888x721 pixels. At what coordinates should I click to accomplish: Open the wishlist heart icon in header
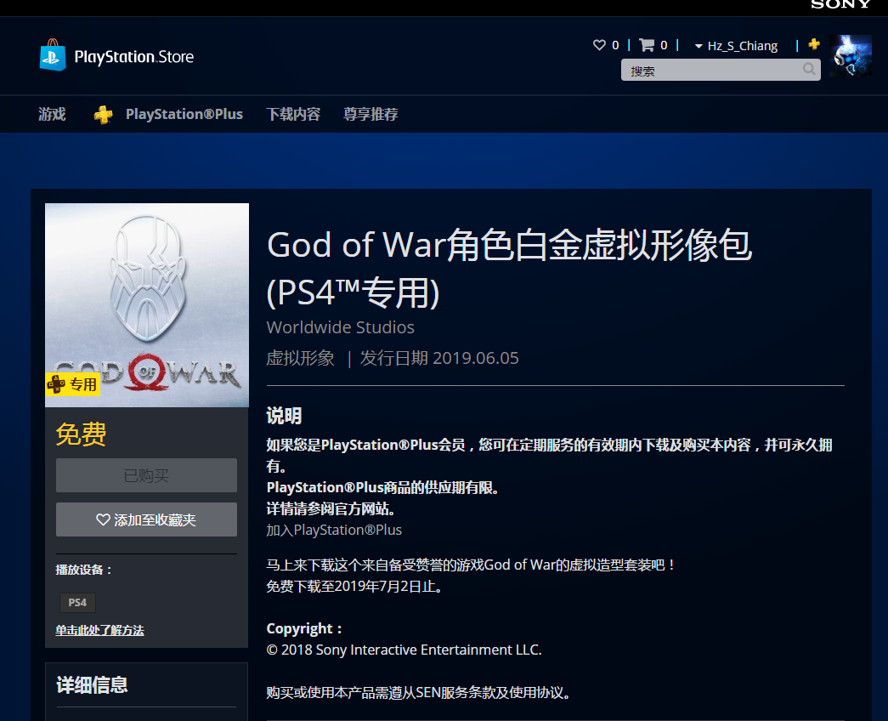pyautogui.click(x=599, y=45)
